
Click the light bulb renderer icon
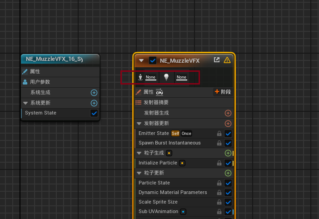pos(166,77)
